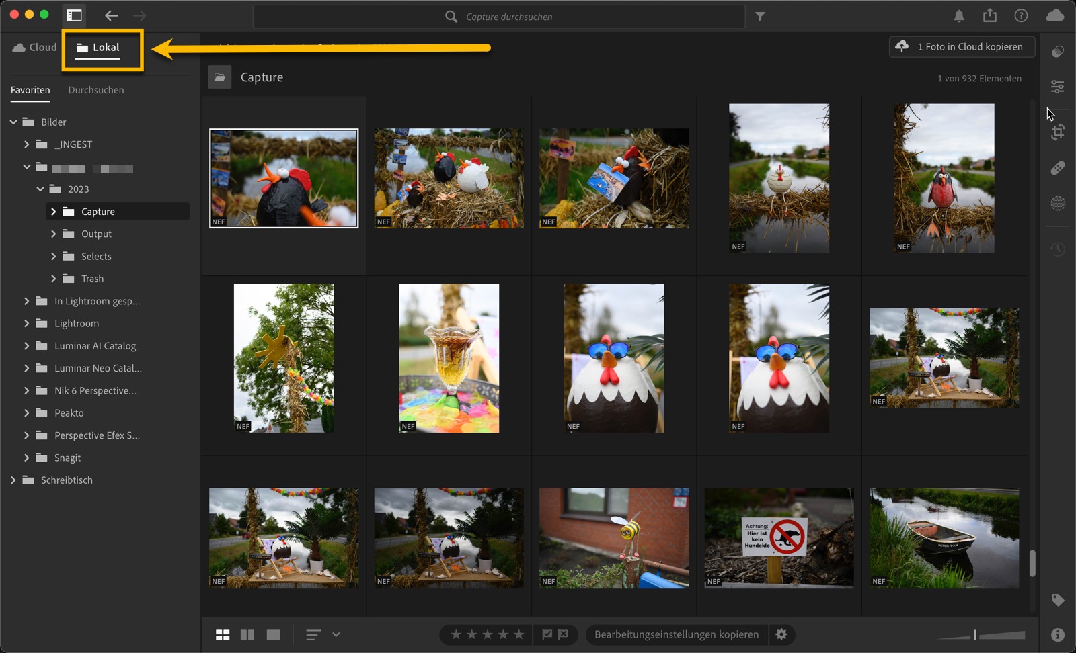Open the Edit sliders panel icon
Screen dimensions: 1076x653
pos(1057,87)
